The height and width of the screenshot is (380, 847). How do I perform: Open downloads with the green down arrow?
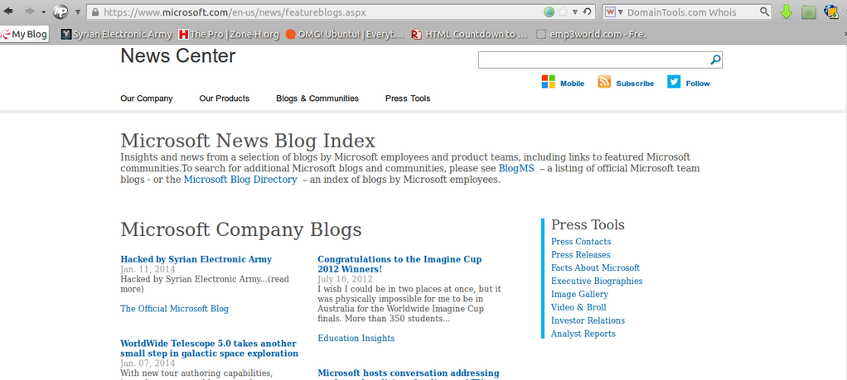pyautogui.click(x=786, y=12)
